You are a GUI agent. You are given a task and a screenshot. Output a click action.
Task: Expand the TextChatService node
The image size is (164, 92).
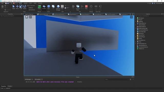(x=136, y=44)
